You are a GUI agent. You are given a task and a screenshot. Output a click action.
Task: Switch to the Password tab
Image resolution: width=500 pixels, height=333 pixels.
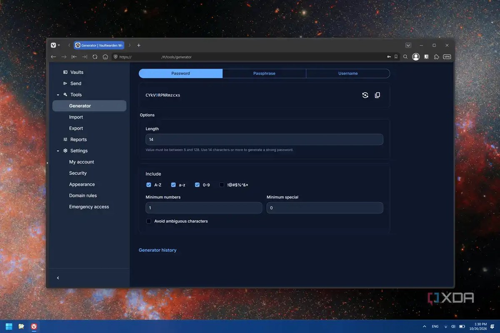coord(180,73)
